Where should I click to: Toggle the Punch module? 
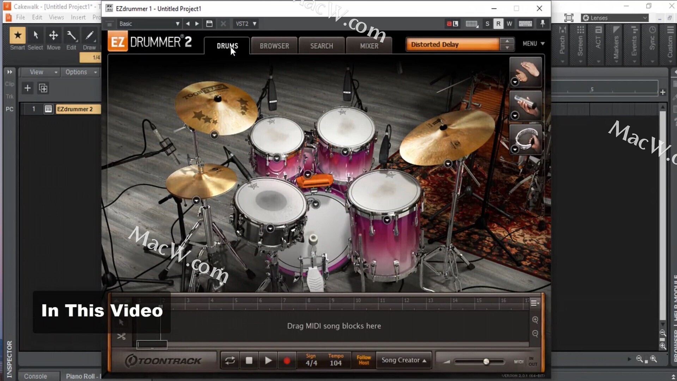(x=562, y=44)
